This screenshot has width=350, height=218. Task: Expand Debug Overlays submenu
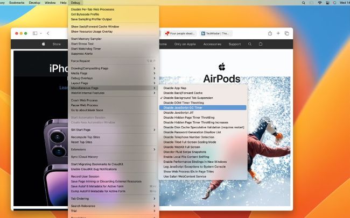tap(114, 78)
